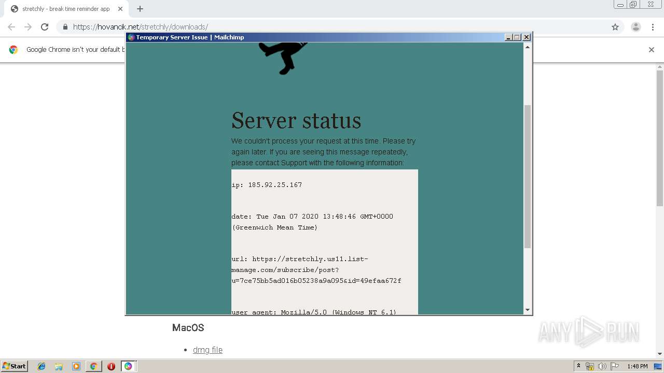Click the Show desktop icon beside the clock
Image resolution: width=664 pixels, height=373 pixels.
tap(658, 366)
